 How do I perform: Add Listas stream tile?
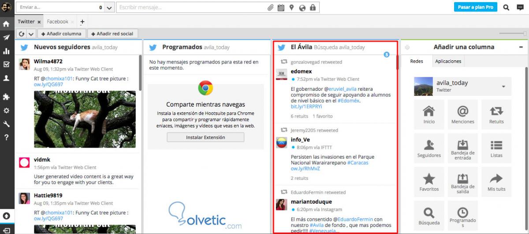point(496,148)
